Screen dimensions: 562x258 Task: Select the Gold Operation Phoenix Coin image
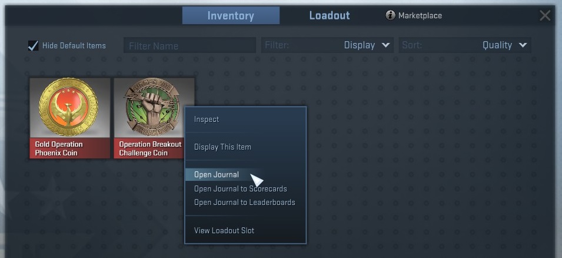click(x=69, y=108)
